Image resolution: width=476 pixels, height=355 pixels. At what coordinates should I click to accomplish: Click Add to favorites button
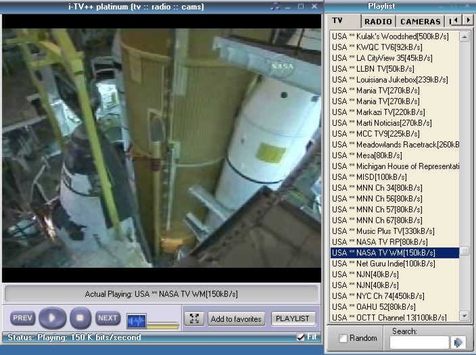coord(236,319)
